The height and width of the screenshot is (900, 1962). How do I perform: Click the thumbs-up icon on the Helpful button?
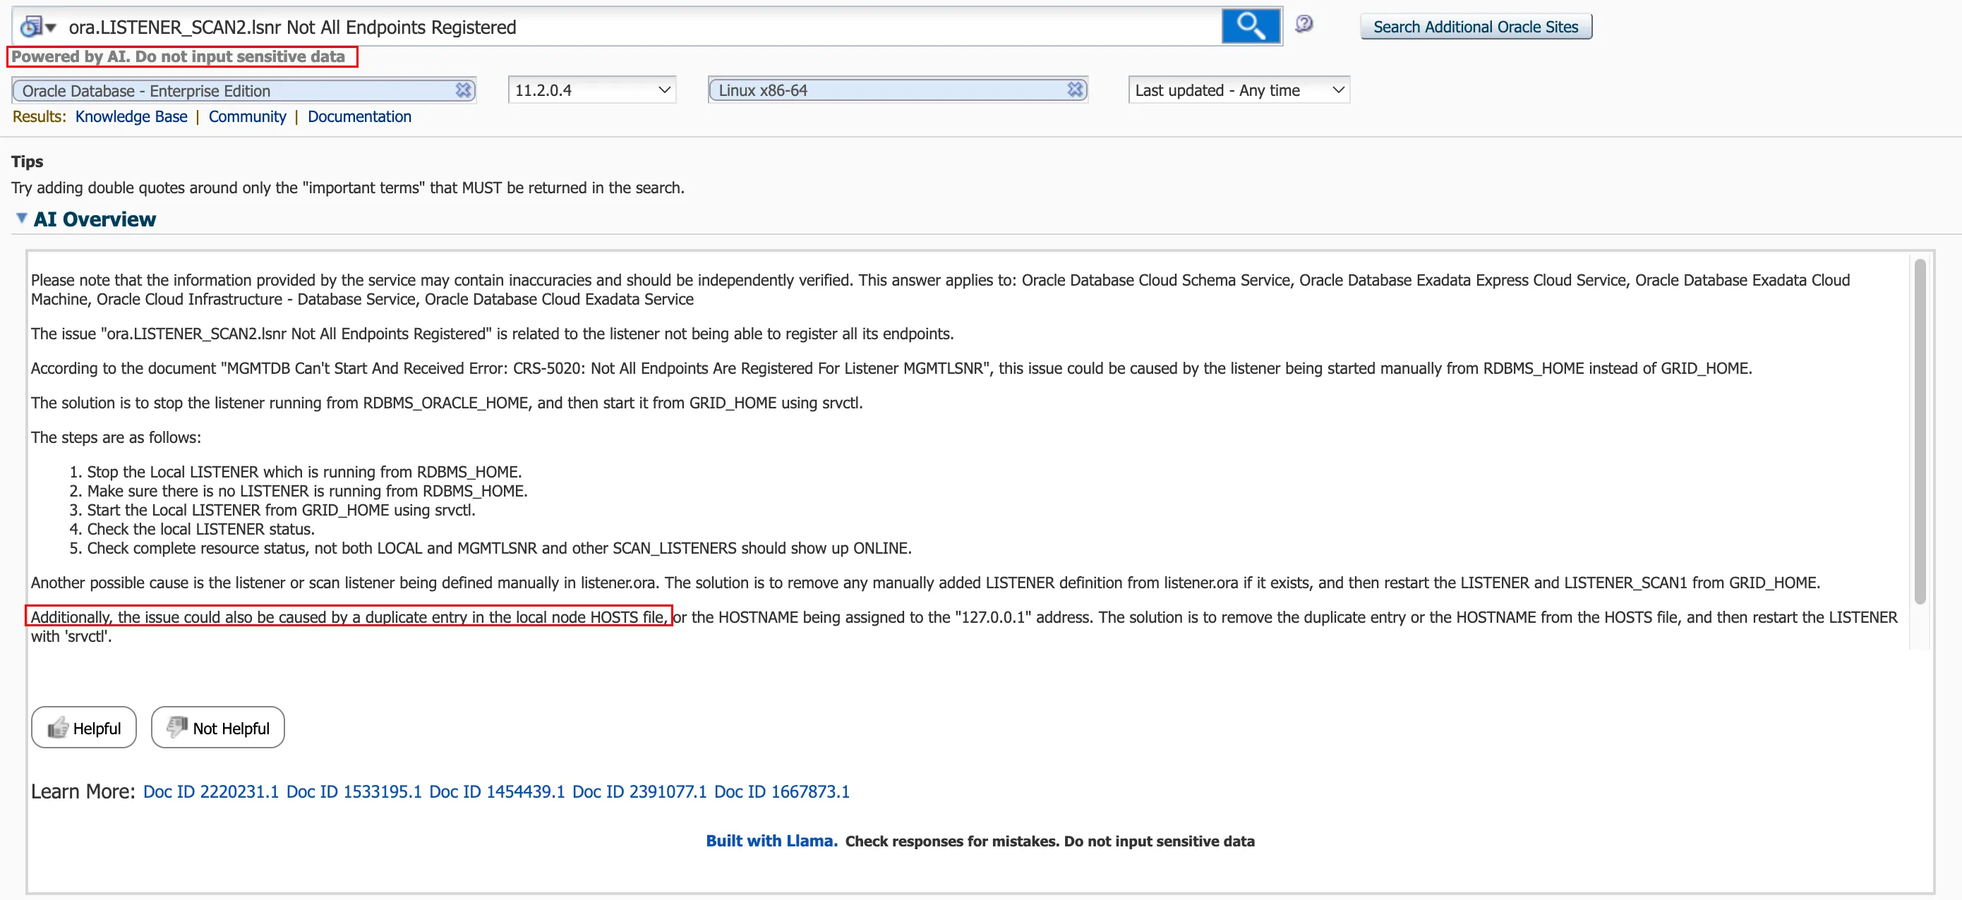(56, 727)
